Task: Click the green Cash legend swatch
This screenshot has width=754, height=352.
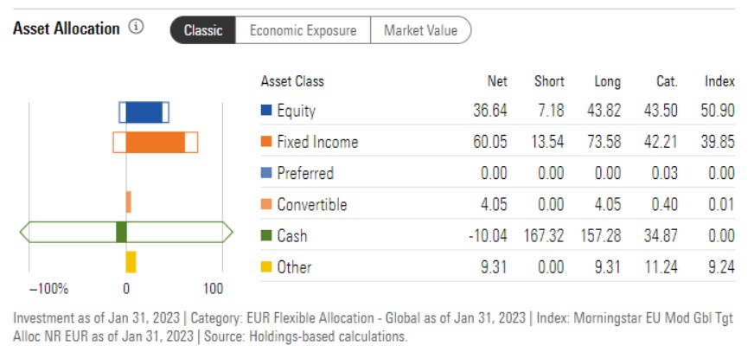Action: [x=266, y=236]
